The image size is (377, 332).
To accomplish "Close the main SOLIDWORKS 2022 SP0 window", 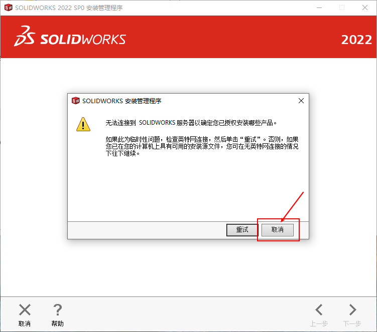I will pyautogui.click(x=365, y=8).
